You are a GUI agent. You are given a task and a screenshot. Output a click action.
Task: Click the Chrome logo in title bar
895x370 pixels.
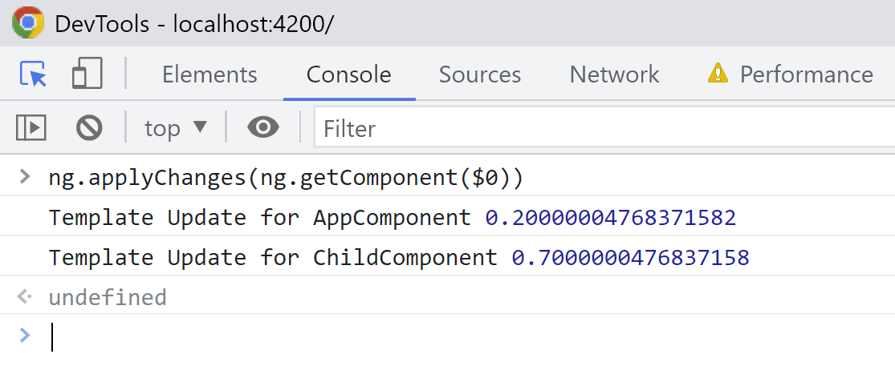28,22
